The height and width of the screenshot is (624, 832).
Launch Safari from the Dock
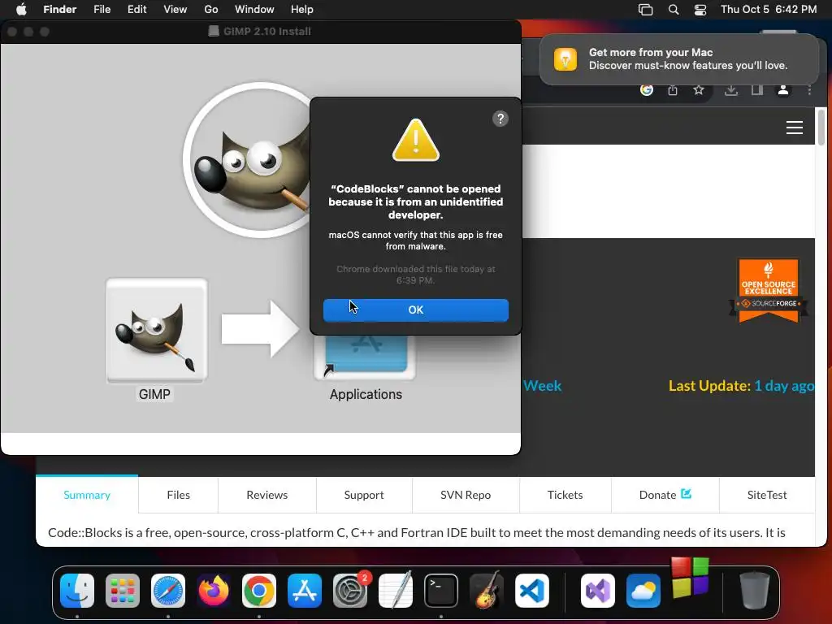tap(168, 591)
